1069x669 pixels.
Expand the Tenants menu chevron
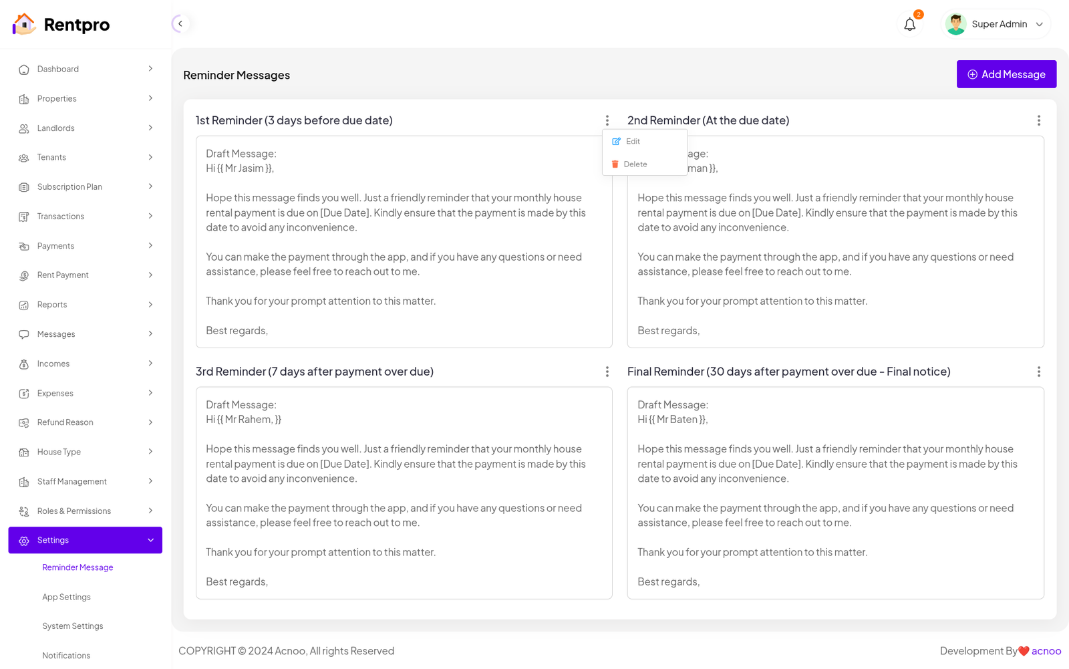point(150,158)
